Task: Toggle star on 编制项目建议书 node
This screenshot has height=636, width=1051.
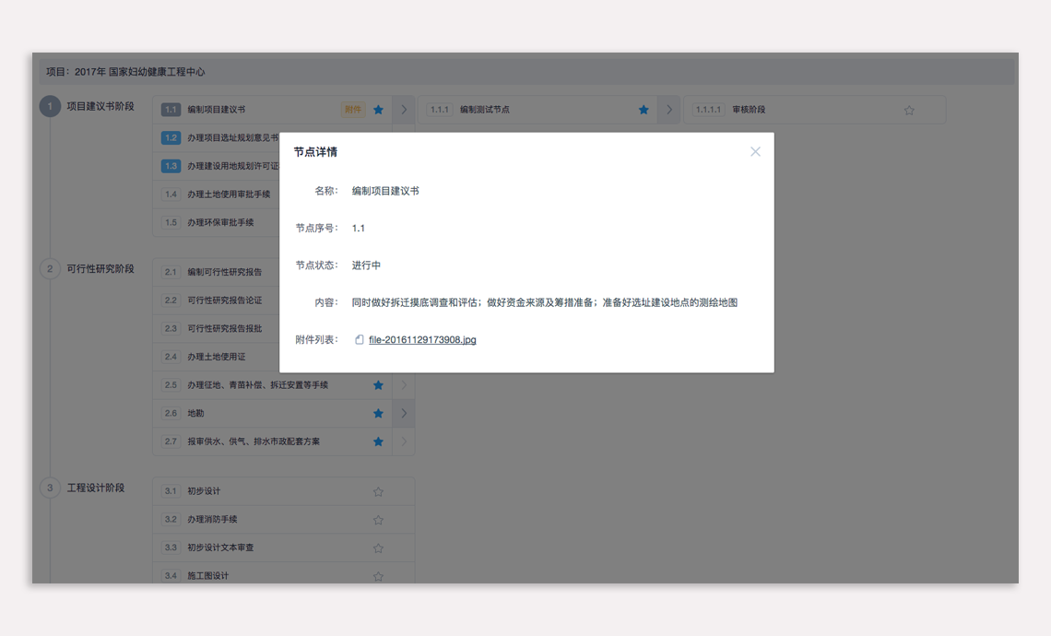Action: click(x=378, y=110)
